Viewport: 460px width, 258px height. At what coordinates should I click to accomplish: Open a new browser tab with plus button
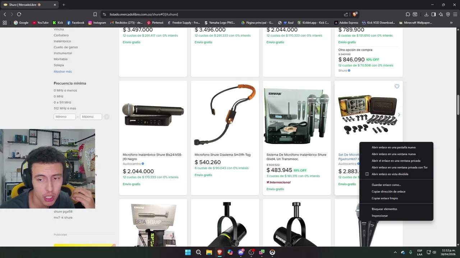click(64, 5)
